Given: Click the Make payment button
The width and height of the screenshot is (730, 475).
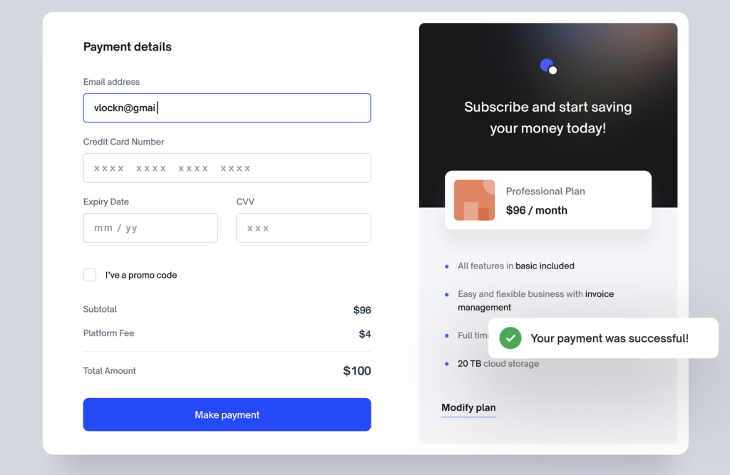Looking at the screenshot, I should pyautogui.click(x=227, y=414).
